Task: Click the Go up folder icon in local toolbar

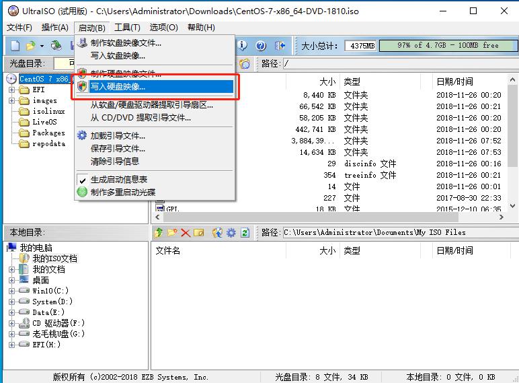Action: point(159,233)
